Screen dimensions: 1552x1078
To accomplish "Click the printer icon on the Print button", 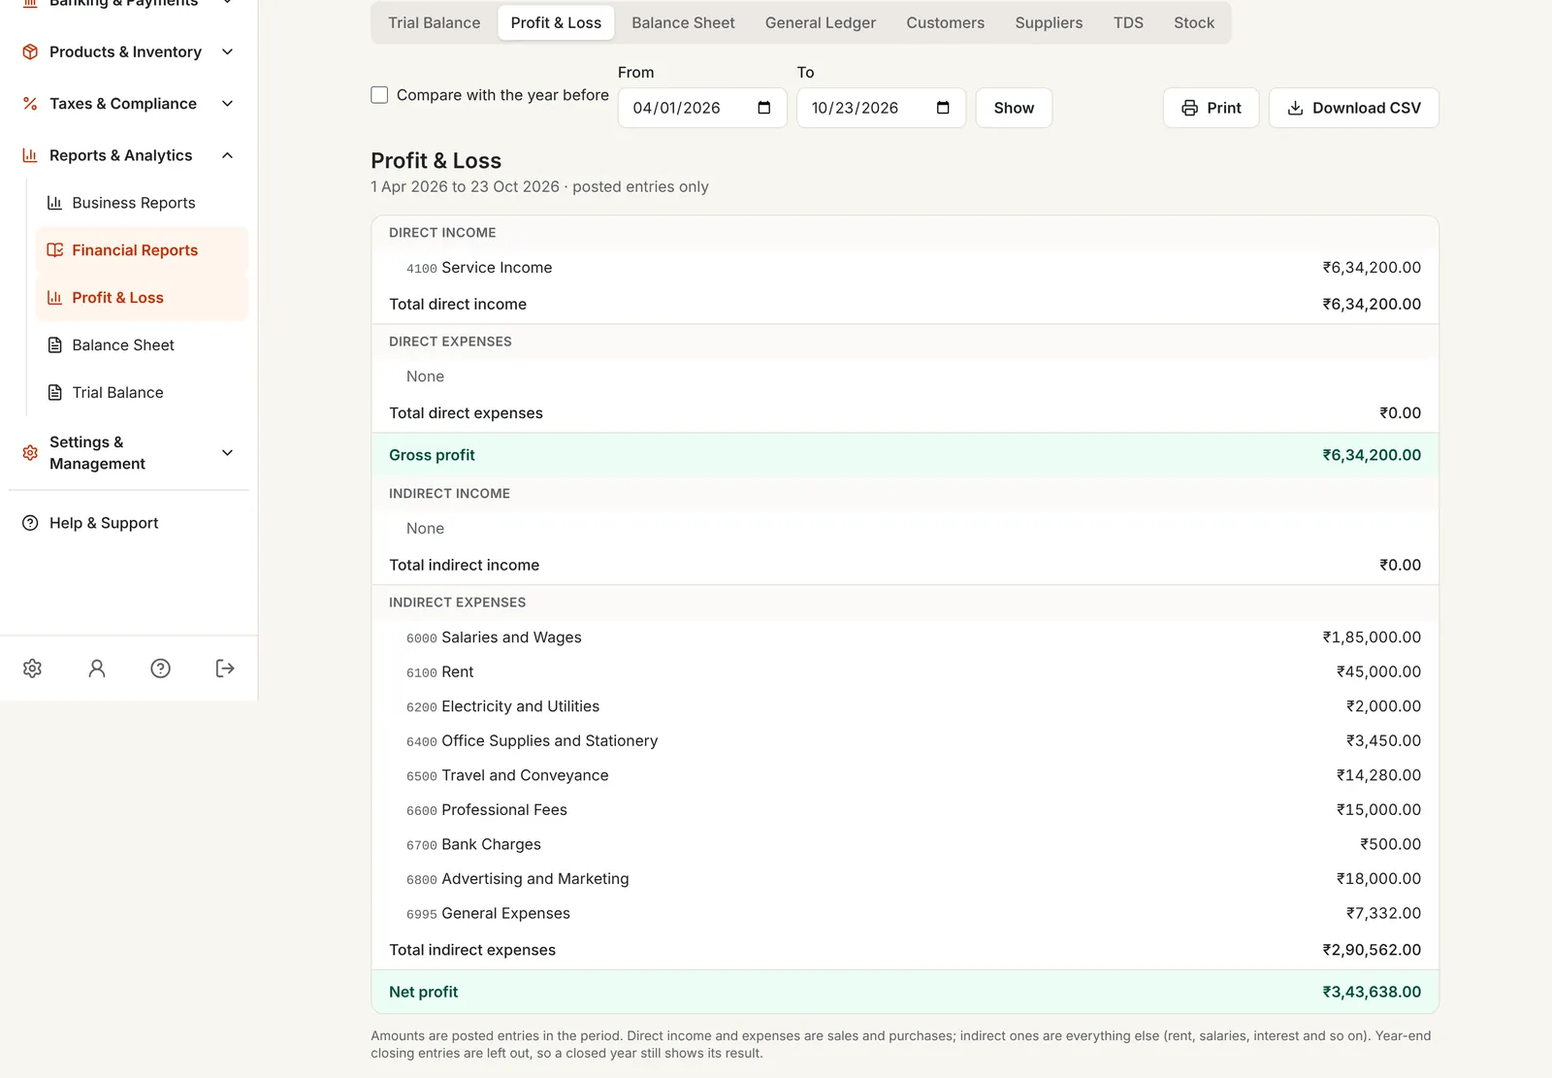I will coord(1190,108).
